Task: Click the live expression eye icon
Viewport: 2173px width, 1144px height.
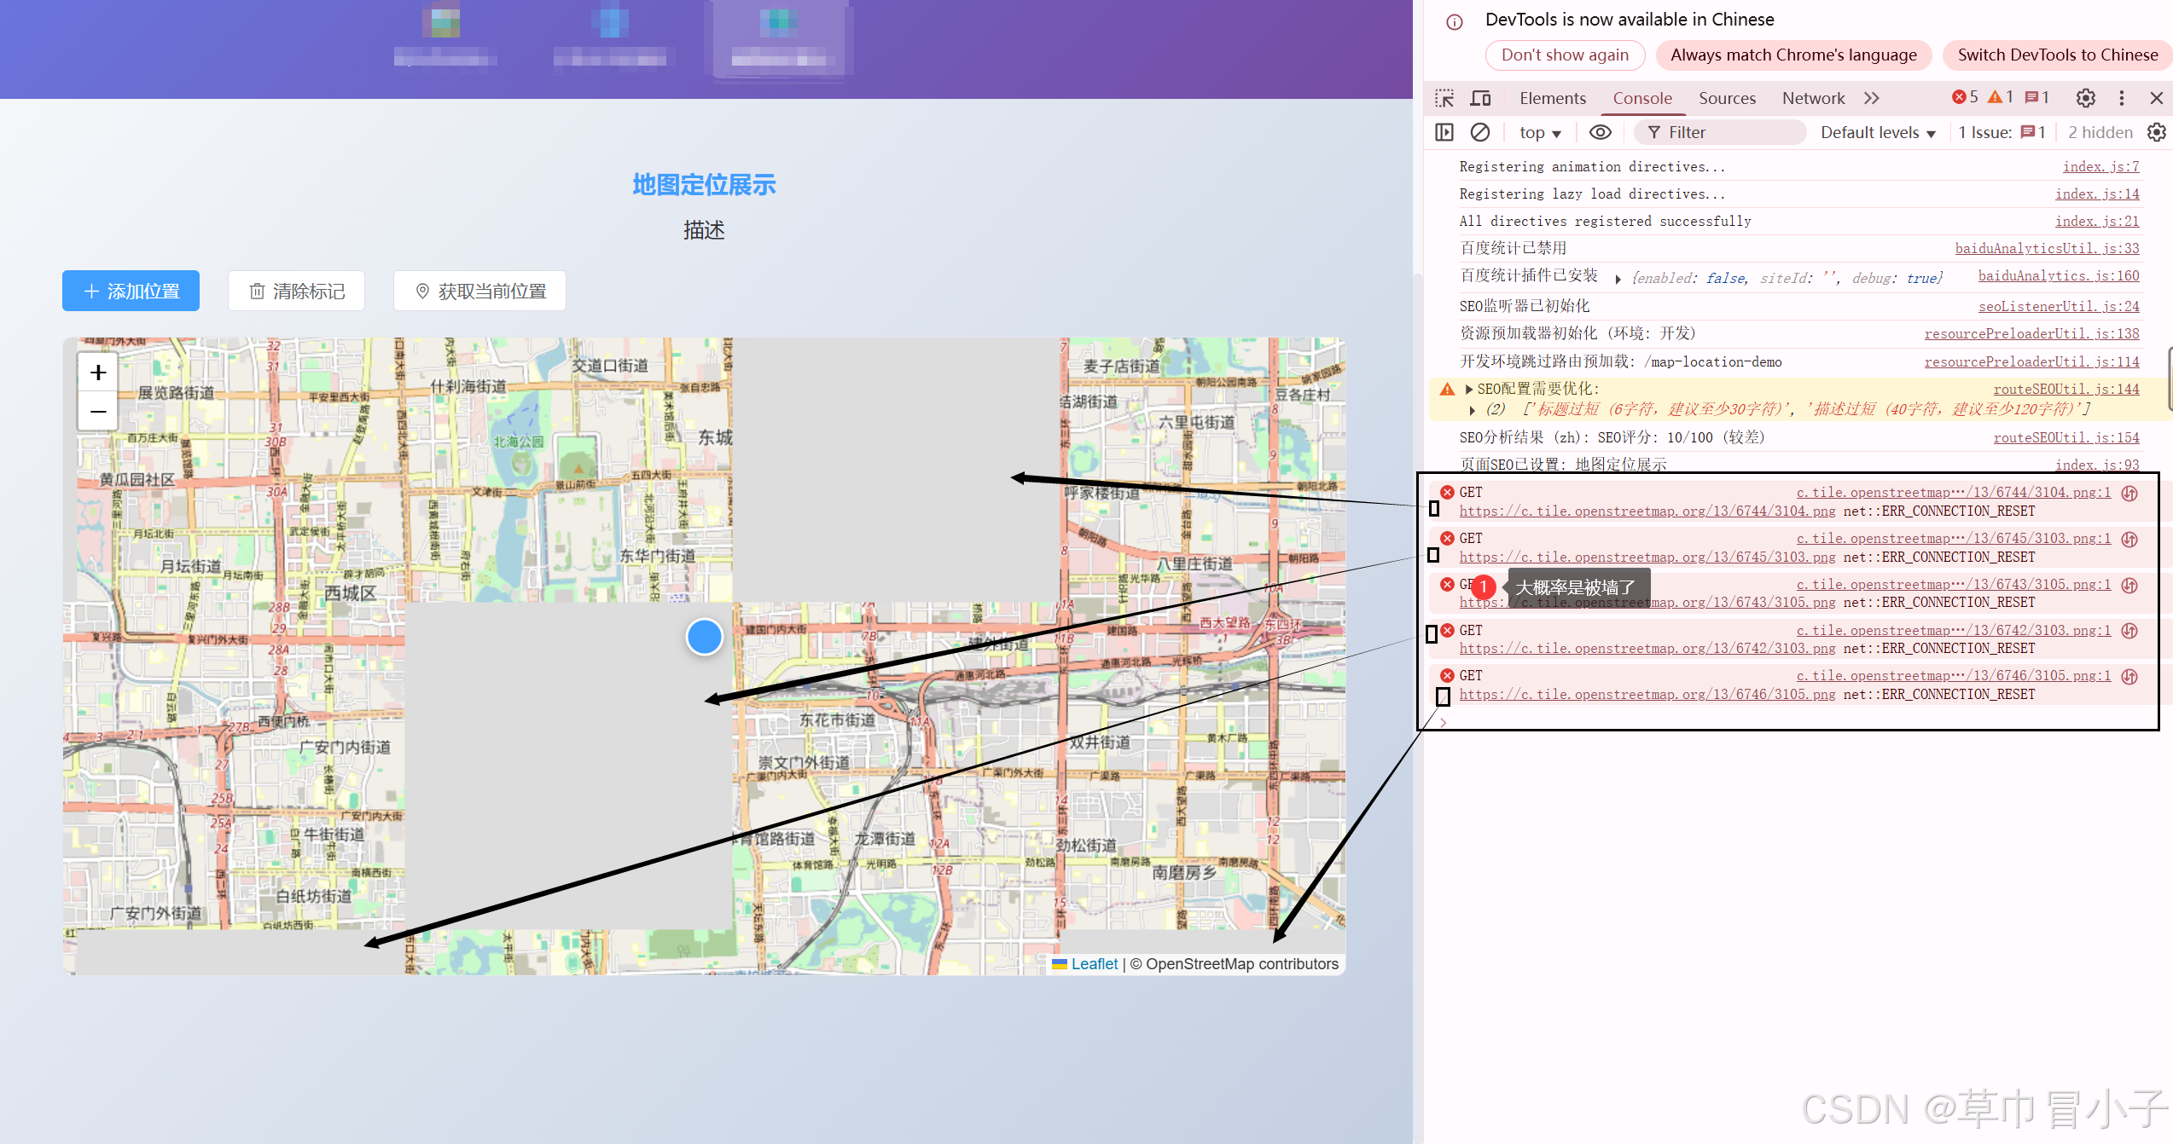Action: pyautogui.click(x=1601, y=132)
